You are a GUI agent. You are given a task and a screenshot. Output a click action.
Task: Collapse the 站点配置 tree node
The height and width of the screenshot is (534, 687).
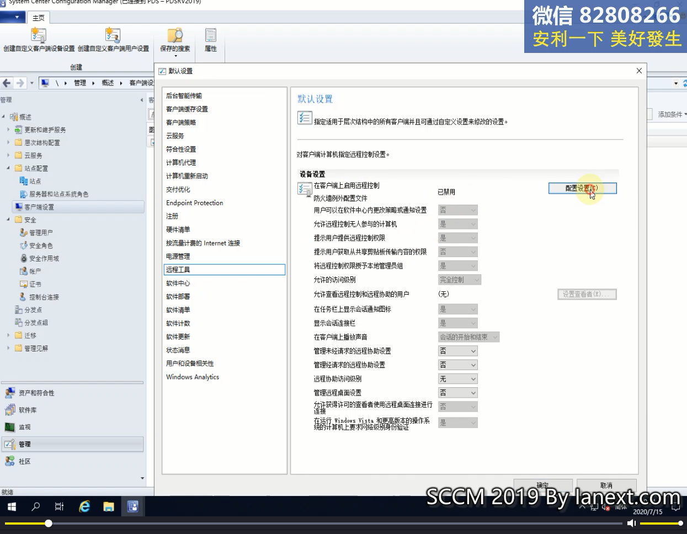[8, 168]
